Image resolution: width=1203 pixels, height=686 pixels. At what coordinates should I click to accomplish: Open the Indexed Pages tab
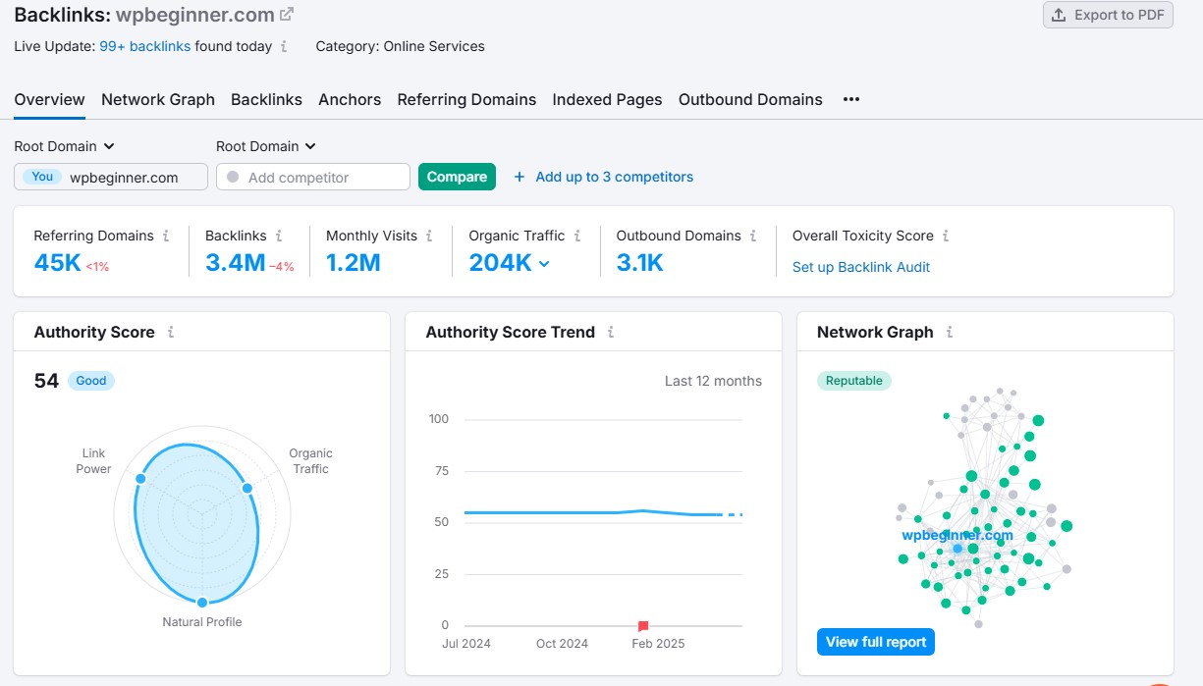[x=607, y=99]
